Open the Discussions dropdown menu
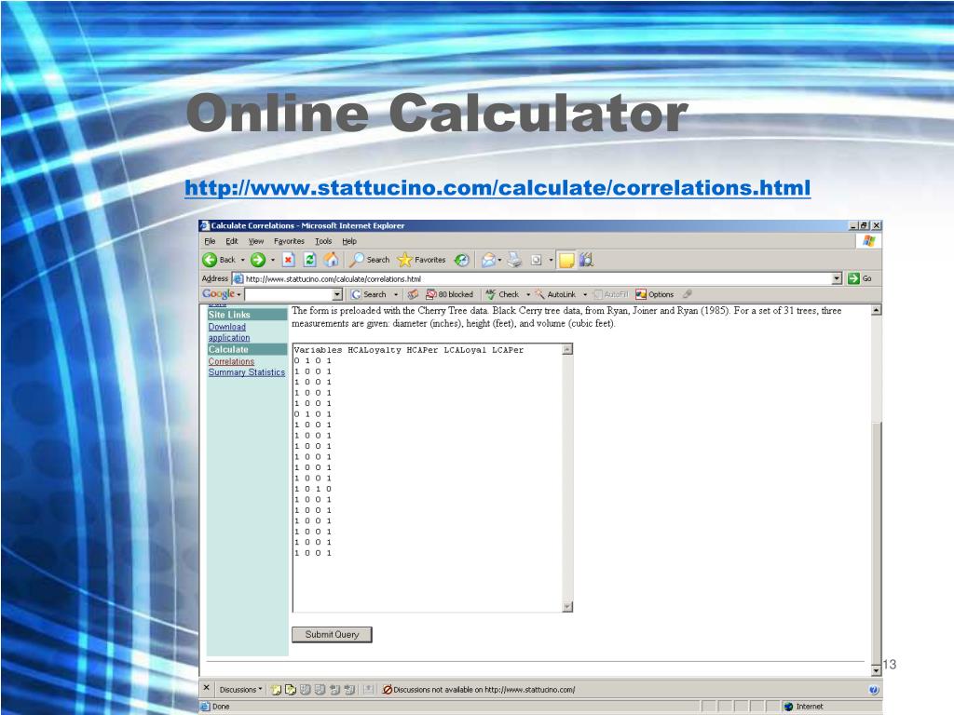Viewport: 954px width, 715px height. [x=241, y=690]
